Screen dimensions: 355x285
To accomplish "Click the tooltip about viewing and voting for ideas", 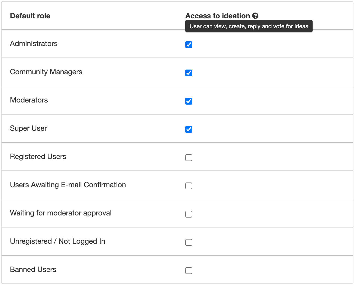I will [x=249, y=26].
